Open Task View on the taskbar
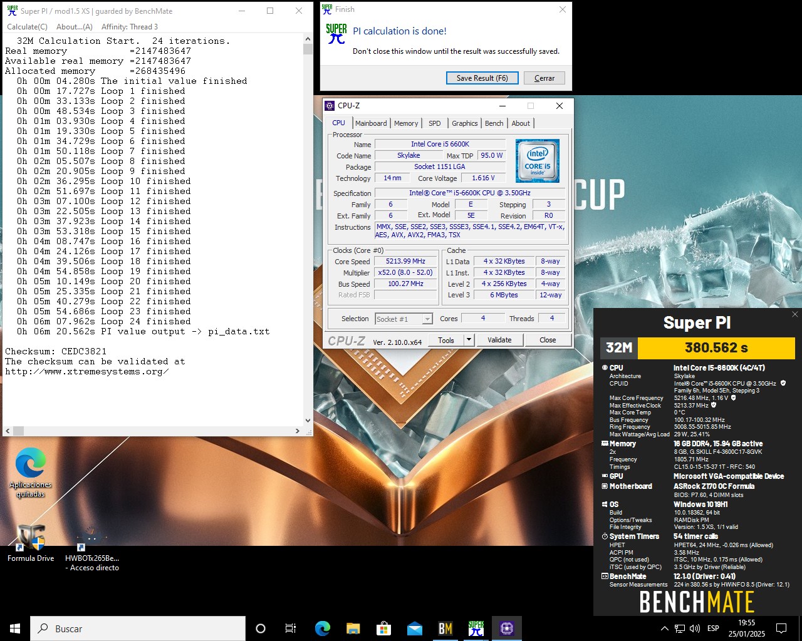802x641 pixels. pyautogui.click(x=291, y=628)
